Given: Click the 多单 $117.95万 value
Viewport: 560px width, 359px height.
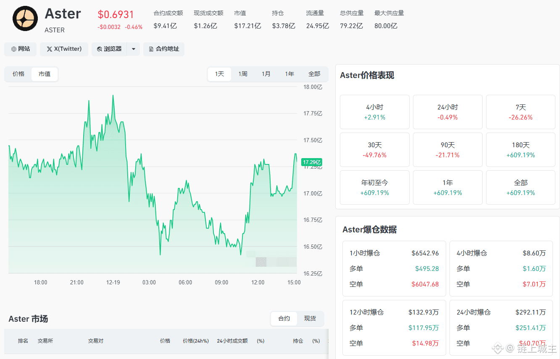Looking at the screenshot, I should [423, 328].
